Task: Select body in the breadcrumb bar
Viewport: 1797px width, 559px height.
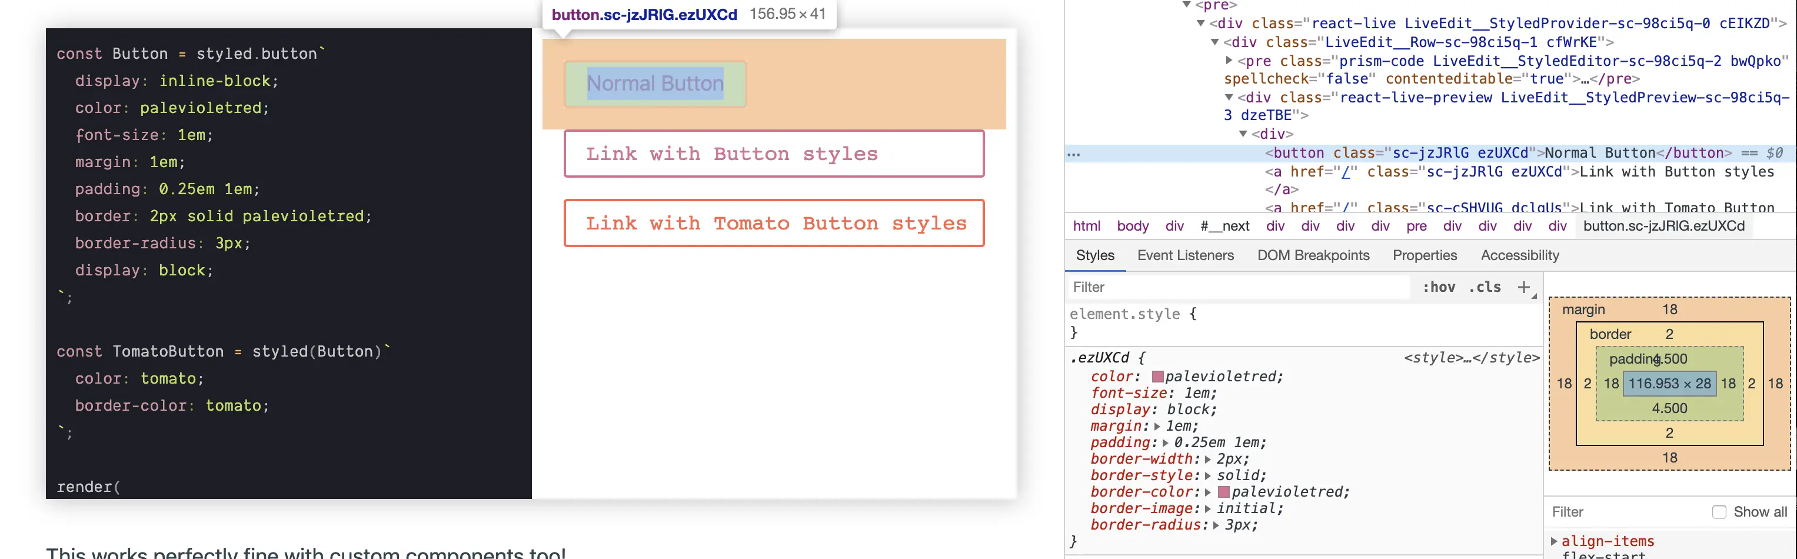Action: pyautogui.click(x=1132, y=226)
